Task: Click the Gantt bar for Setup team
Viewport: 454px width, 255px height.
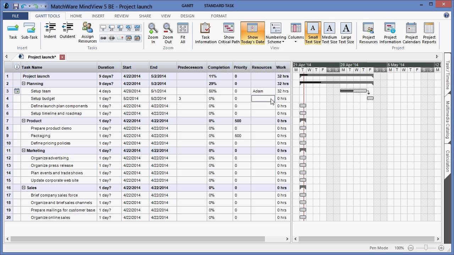Action: tap(353, 91)
